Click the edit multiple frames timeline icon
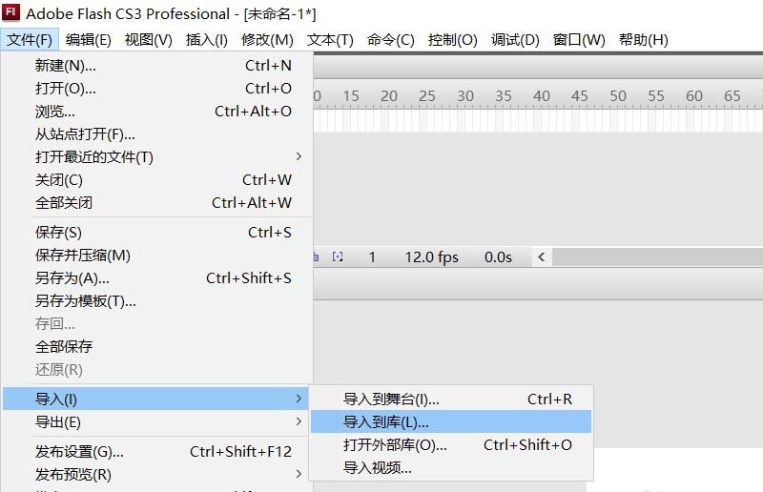The height and width of the screenshot is (492, 763). (316, 256)
